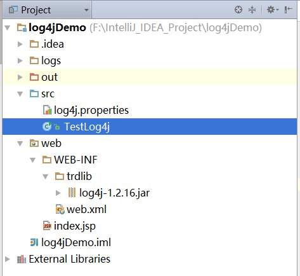Click the project path F:\IntelliJ_IDEA_Project\log4jDemo
The width and height of the screenshot is (300, 276).
[176, 28]
